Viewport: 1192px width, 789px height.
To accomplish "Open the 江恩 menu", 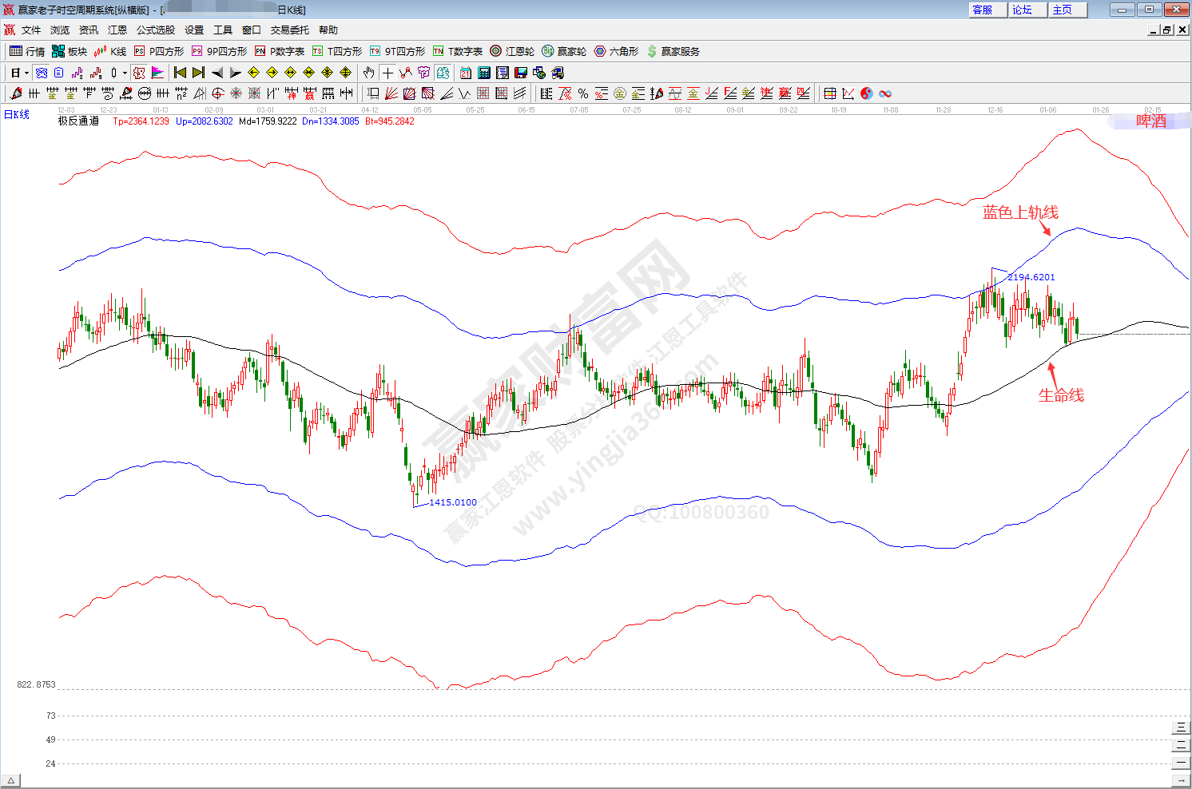I will pyautogui.click(x=117, y=30).
